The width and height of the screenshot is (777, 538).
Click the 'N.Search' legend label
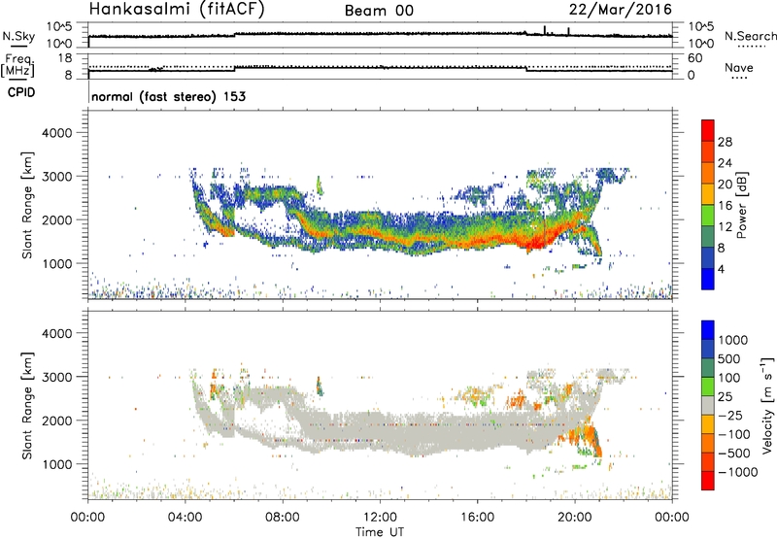click(x=750, y=36)
